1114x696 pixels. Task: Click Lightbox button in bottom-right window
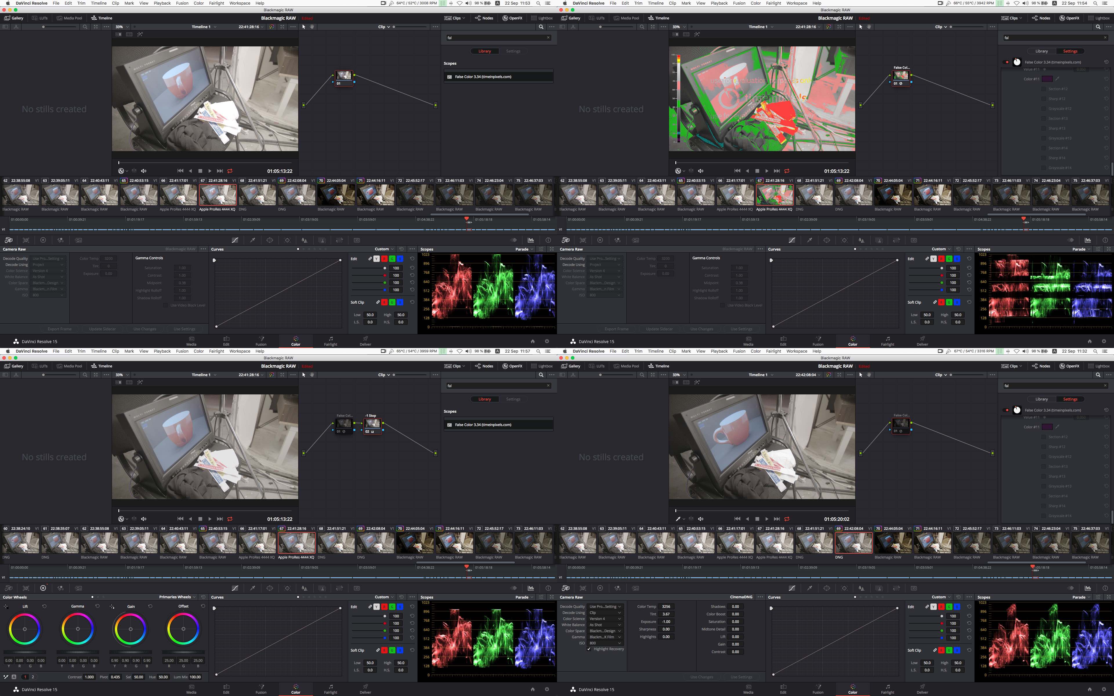1099,366
